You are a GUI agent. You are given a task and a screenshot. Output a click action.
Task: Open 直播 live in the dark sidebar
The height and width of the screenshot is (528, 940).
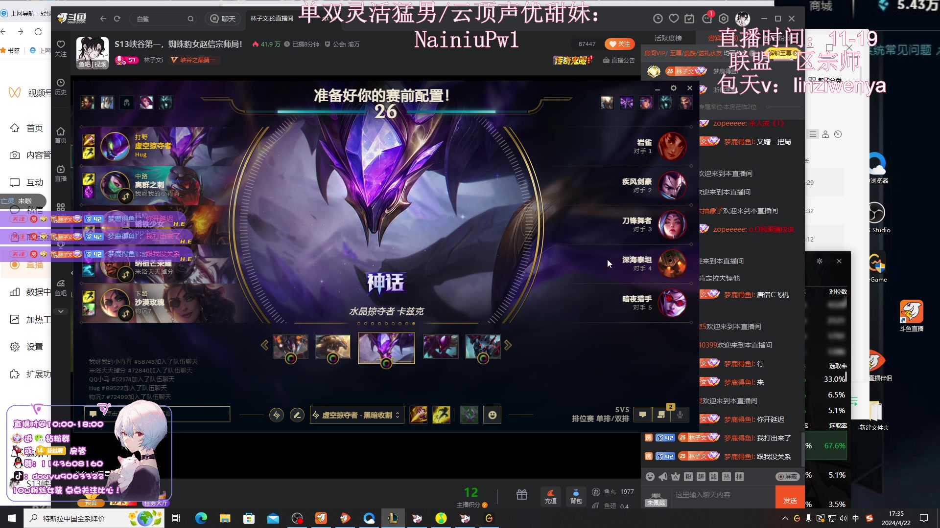point(61,173)
